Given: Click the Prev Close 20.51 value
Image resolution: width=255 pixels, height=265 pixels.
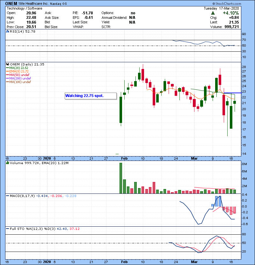Looking at the screenshot, I should [31, 27].
